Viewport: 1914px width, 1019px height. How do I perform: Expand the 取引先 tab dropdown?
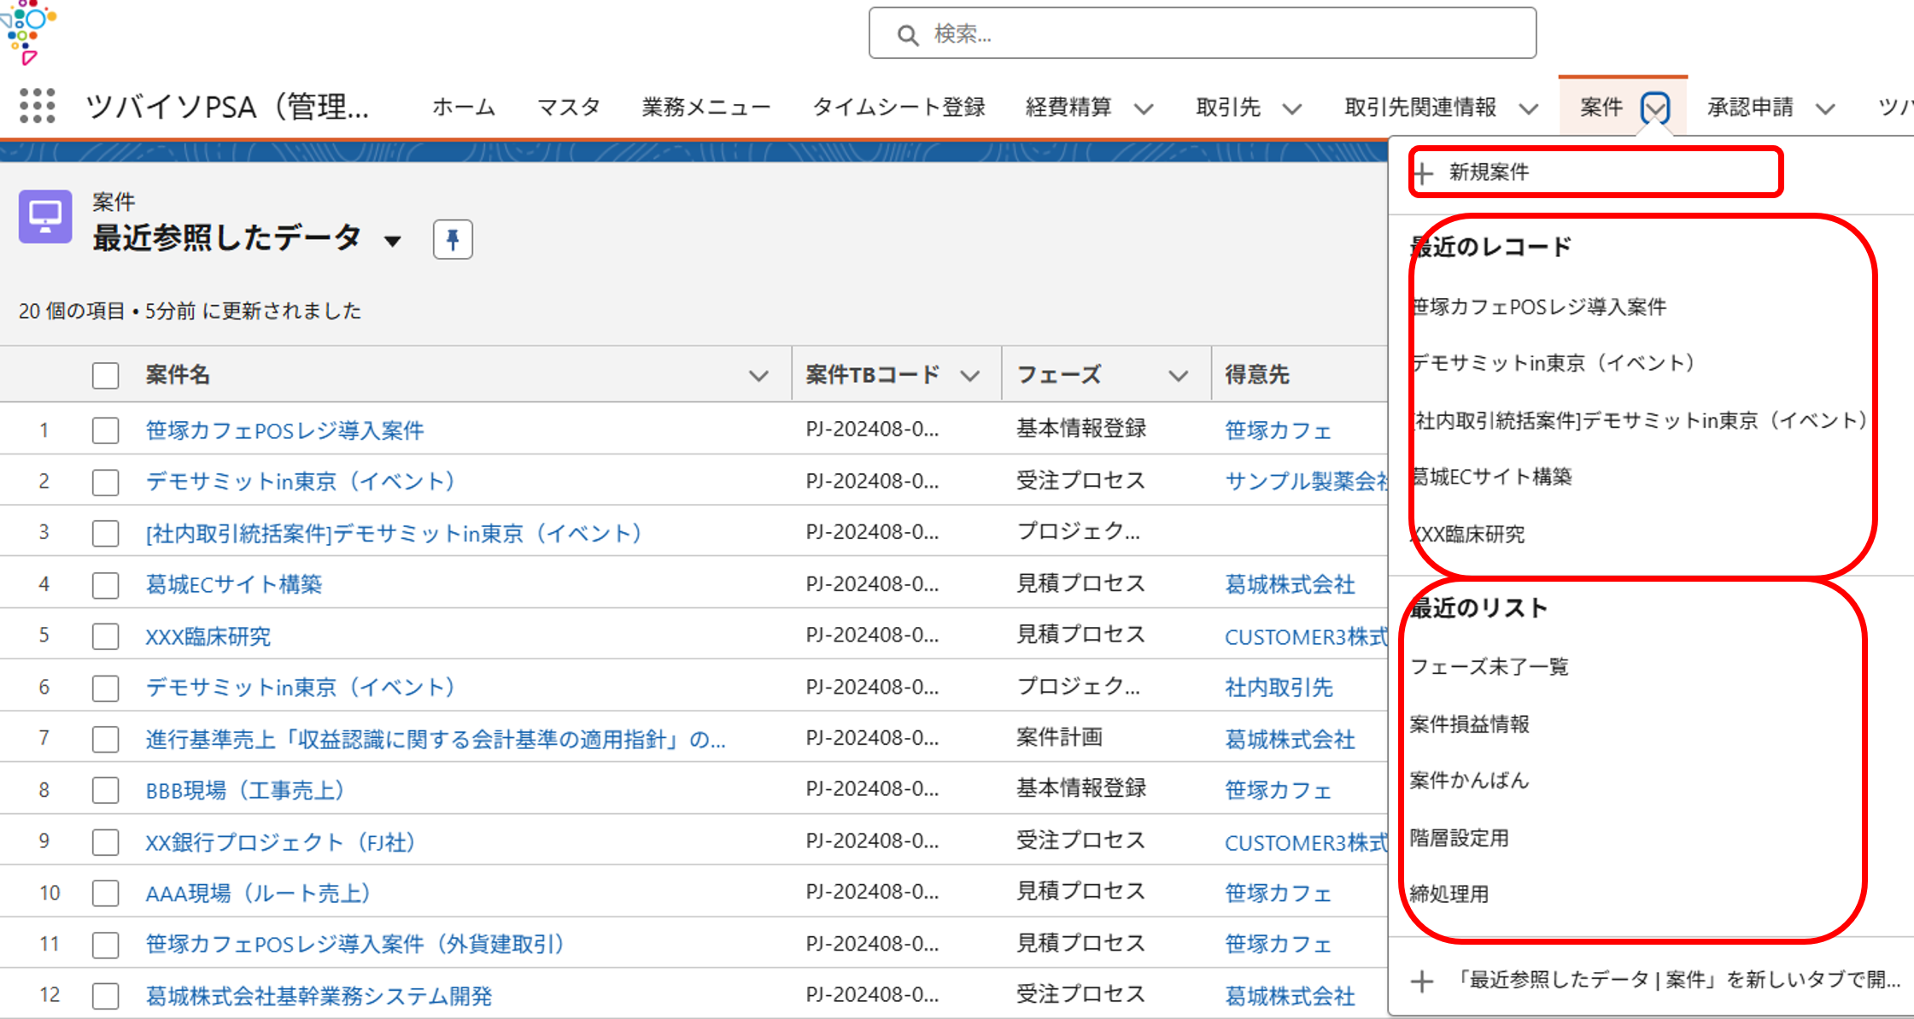1292,108
